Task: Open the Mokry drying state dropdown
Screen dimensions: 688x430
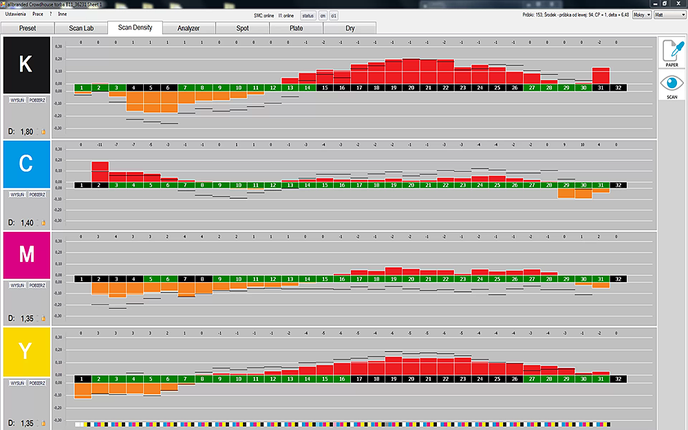Action: (641, 15)
